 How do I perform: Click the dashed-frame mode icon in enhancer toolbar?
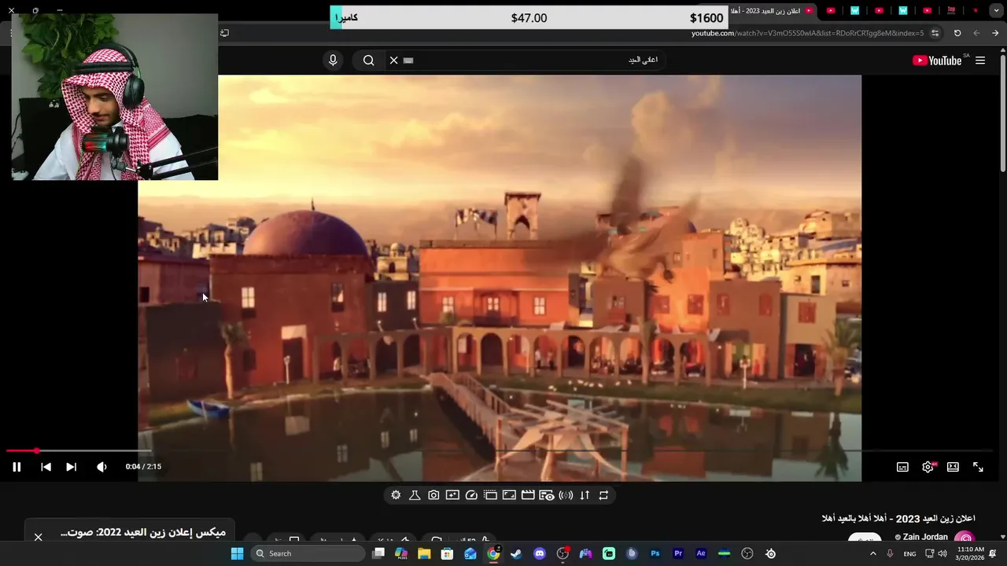(x=490, y=495)
